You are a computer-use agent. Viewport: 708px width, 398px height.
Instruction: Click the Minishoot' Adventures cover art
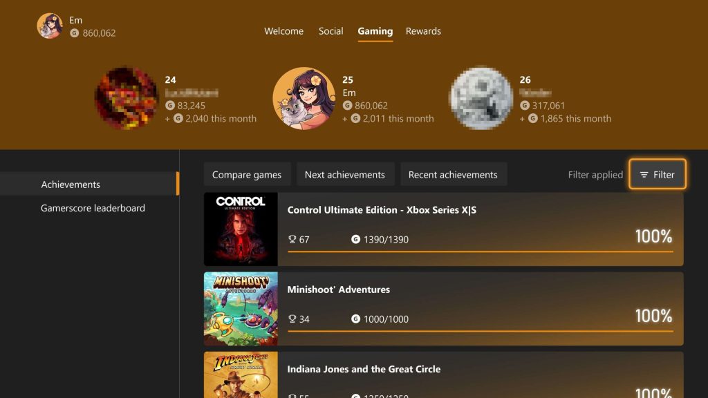point(241,309)
